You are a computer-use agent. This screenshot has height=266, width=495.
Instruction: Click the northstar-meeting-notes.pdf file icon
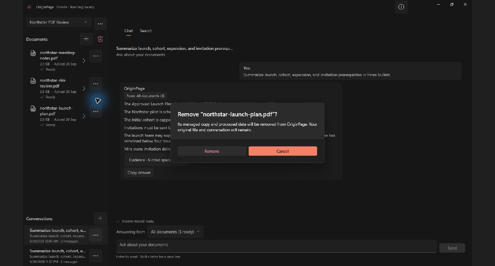pyautogui.click(x=33, y=53)
